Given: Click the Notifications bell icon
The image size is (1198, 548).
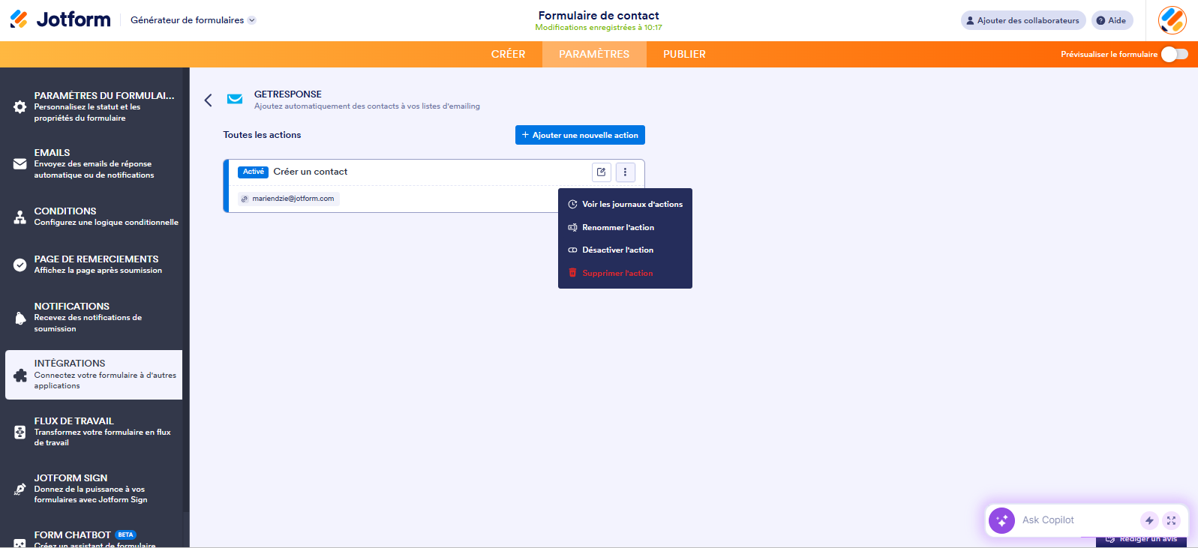Looking at the screenshot, I should 20,318.
